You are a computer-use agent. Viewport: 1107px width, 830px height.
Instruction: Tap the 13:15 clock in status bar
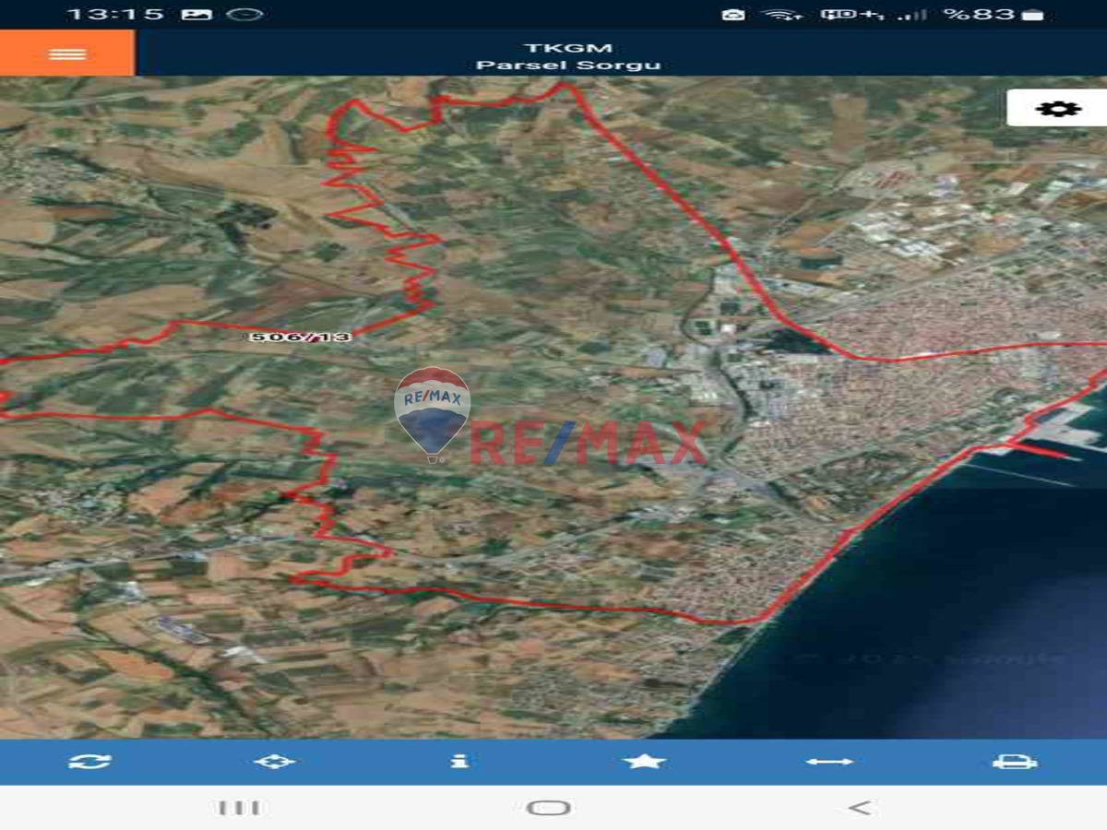pos(115,15)
